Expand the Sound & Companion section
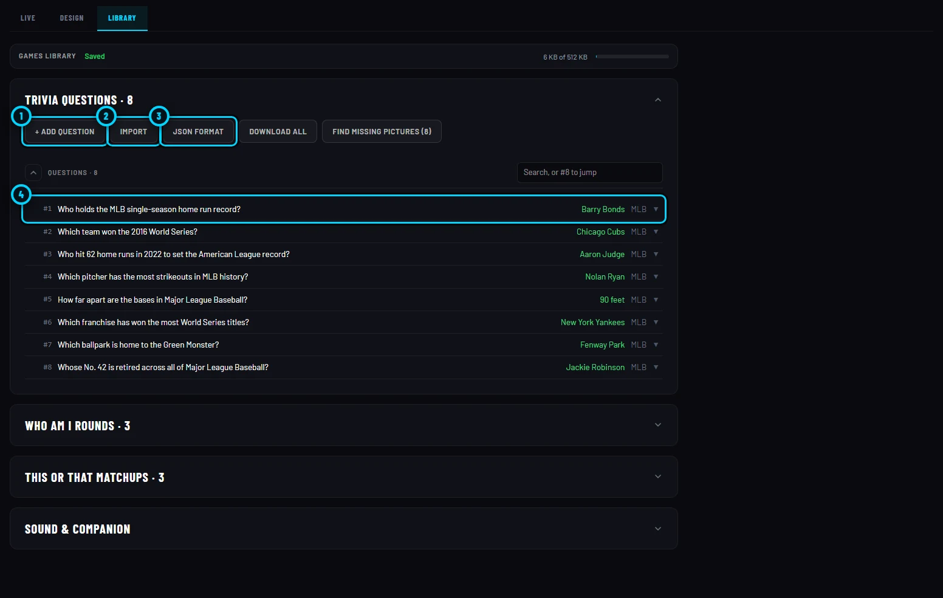The image size is (943, 598). (x=658, y=529)
